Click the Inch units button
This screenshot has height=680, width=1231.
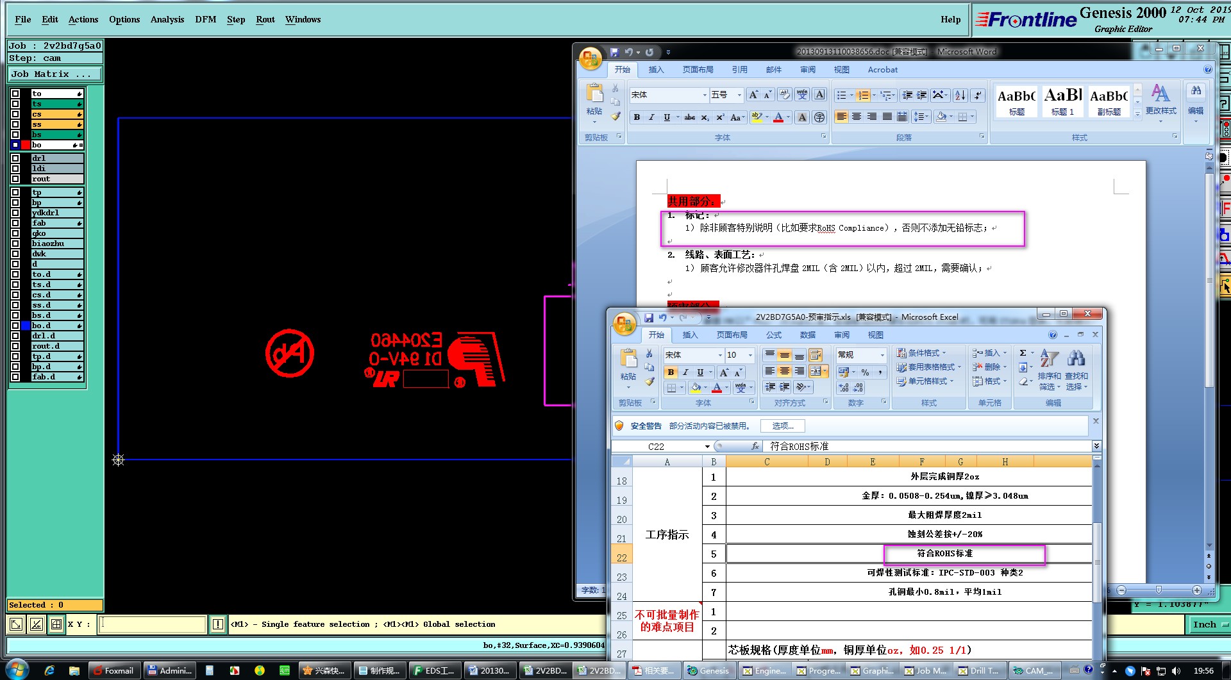1209,624
